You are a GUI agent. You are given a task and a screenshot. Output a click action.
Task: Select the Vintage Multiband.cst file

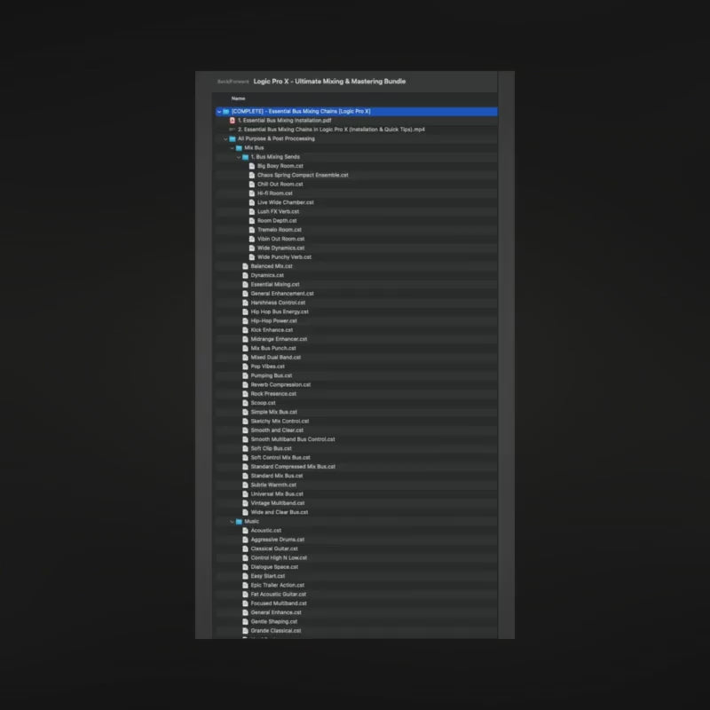click(x=278, y=503)
